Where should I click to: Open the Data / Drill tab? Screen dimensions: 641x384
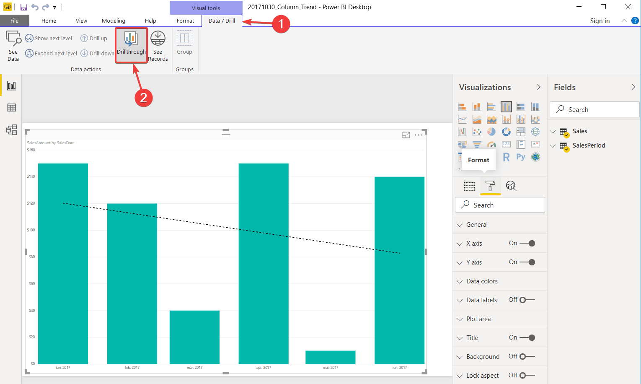[221, 21]
